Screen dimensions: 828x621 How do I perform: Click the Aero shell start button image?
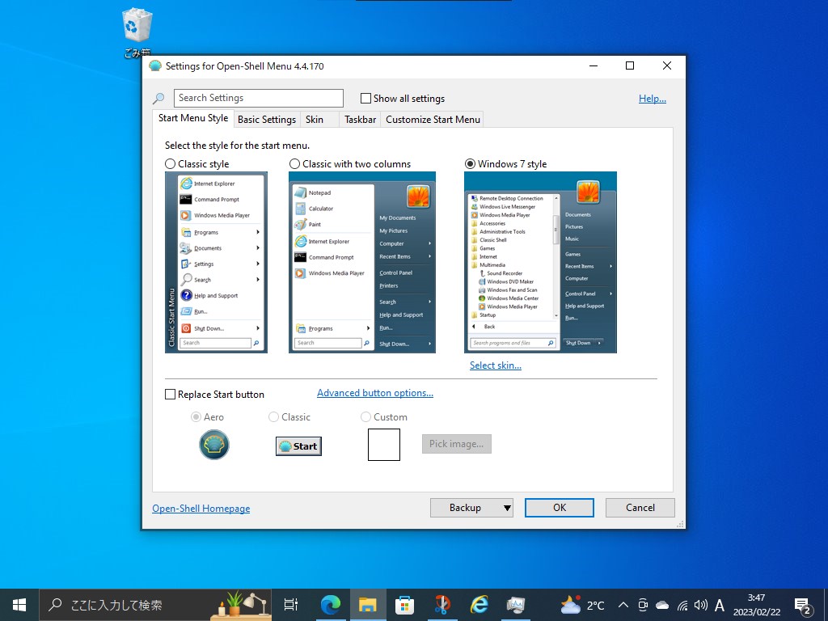213,445
